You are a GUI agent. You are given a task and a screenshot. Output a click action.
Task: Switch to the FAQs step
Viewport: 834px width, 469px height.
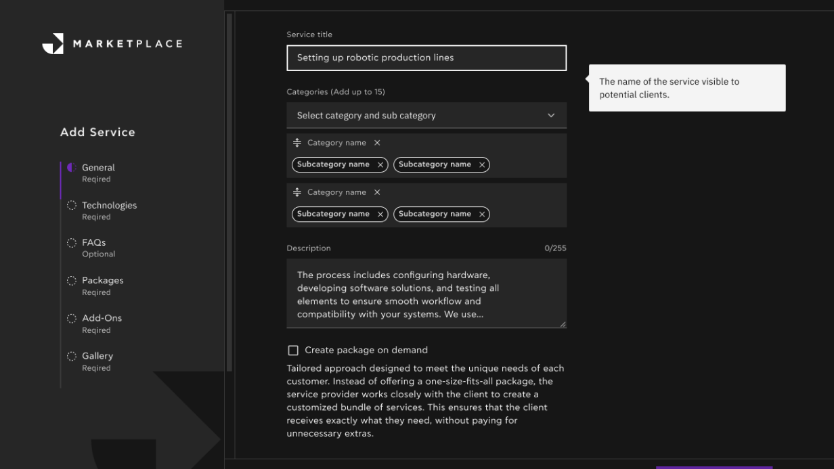pos(94,243)
